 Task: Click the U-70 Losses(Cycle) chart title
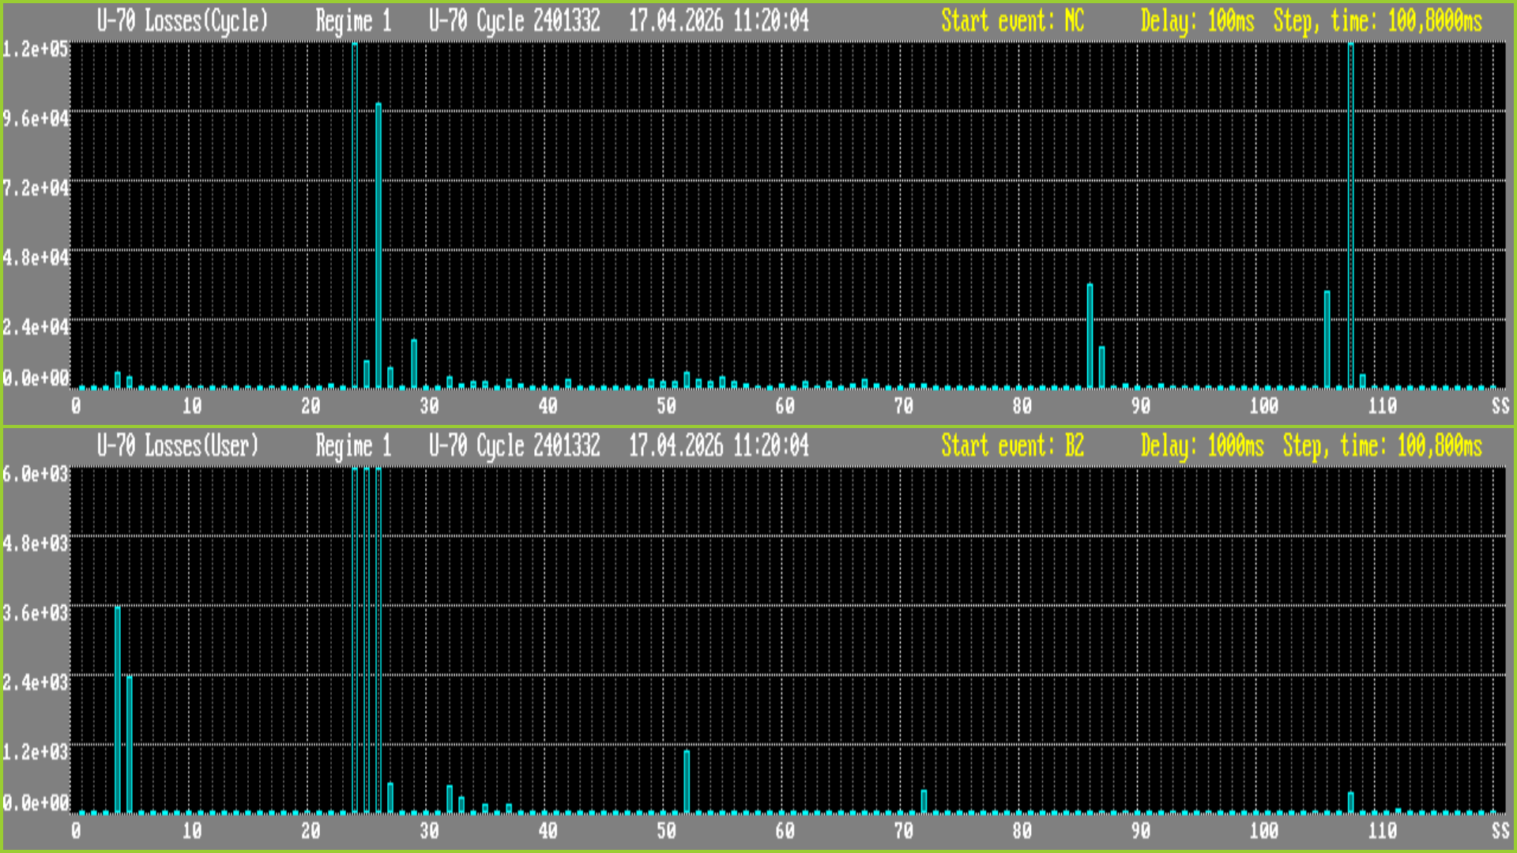pyautogui.click(x=183, y=21)
